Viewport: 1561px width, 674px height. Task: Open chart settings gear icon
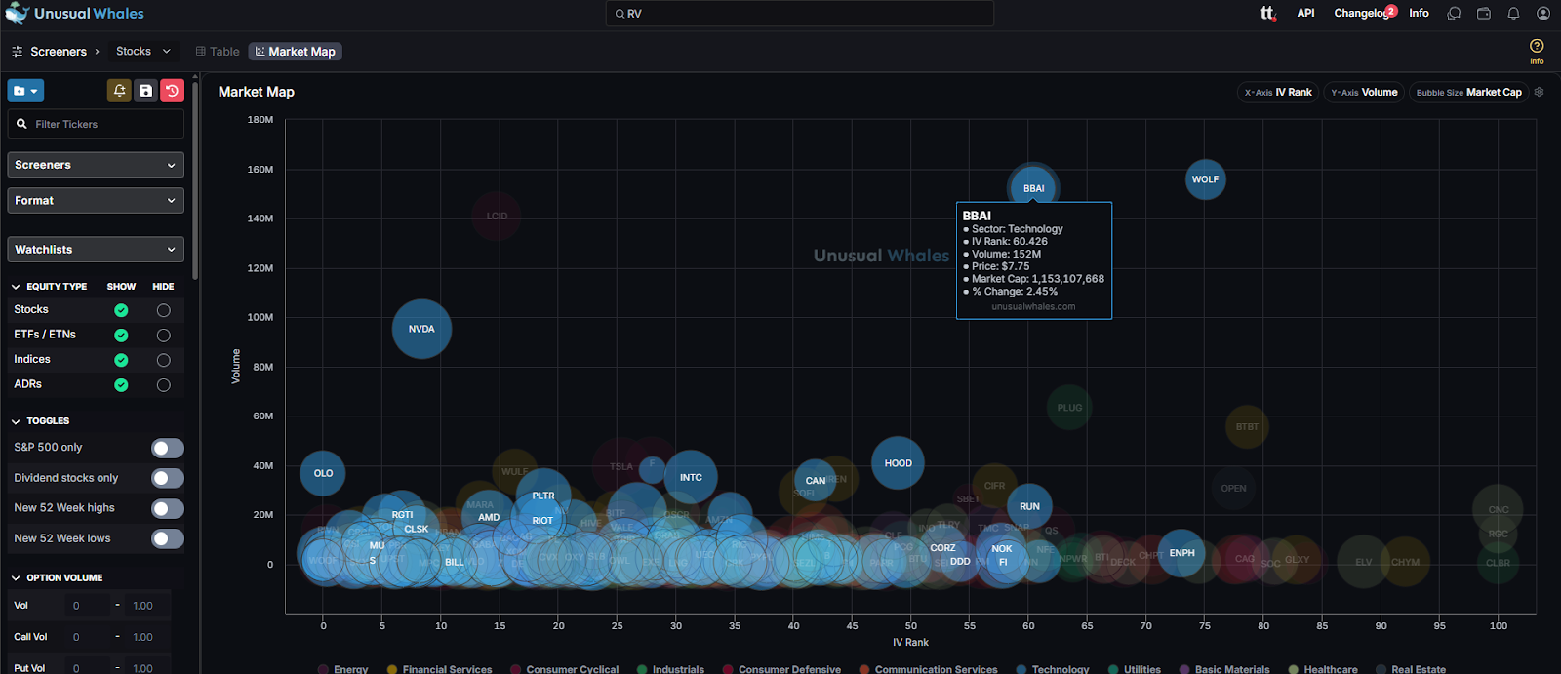(x=1539, y=92)
